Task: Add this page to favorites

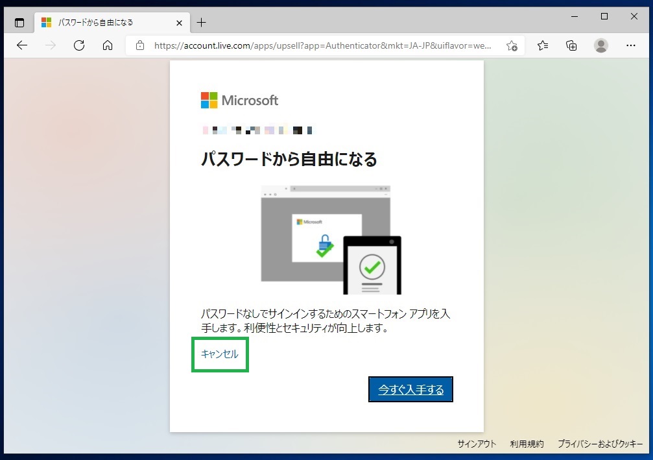Action: (x=512, y=45)
